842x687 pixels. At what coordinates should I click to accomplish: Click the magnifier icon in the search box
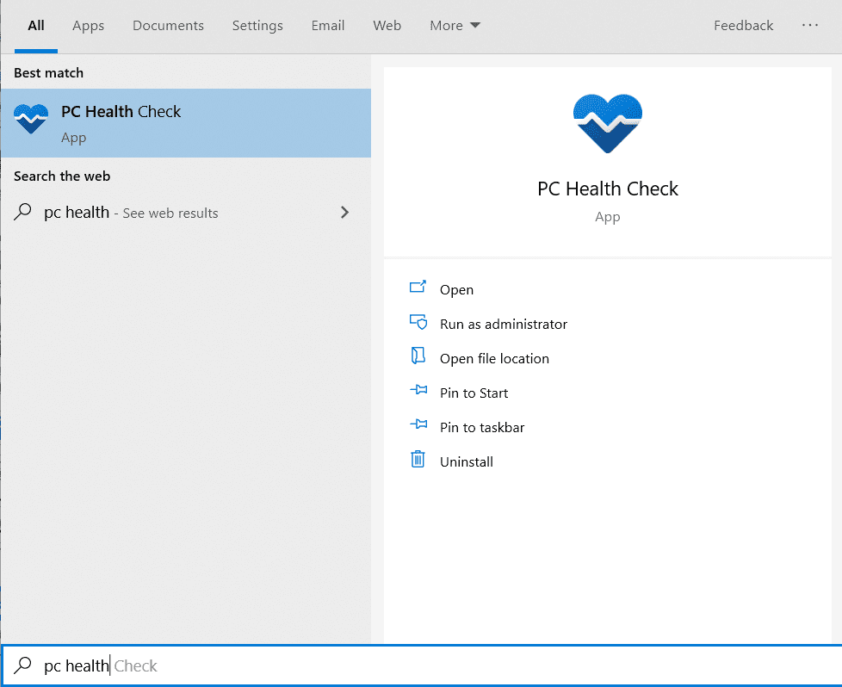pos(23,665)
